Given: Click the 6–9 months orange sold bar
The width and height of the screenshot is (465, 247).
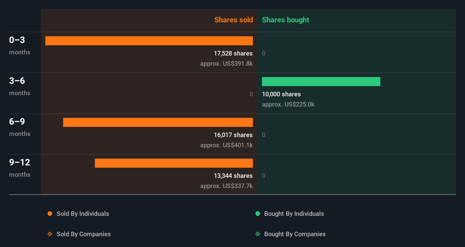Looking at the screenshot, I should pos(158,122).
